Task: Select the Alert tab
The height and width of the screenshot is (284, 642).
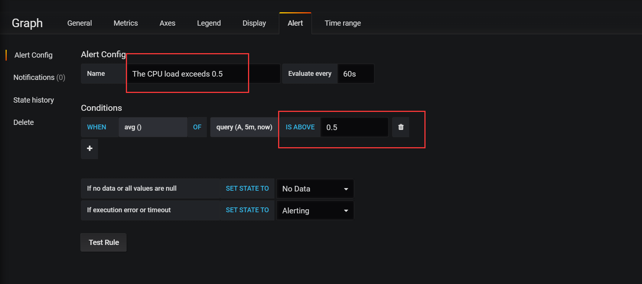Action: [295, 23]
